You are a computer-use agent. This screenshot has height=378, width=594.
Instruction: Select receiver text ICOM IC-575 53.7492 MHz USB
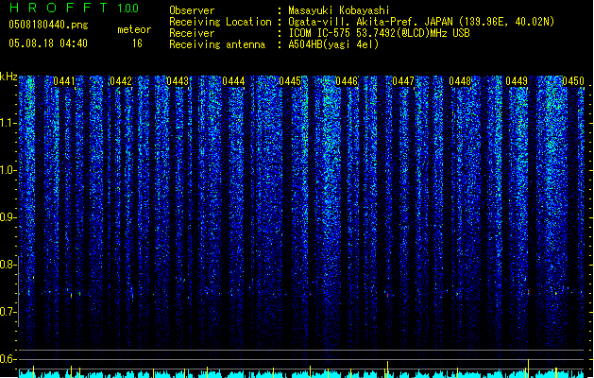(x=379, y=33)
